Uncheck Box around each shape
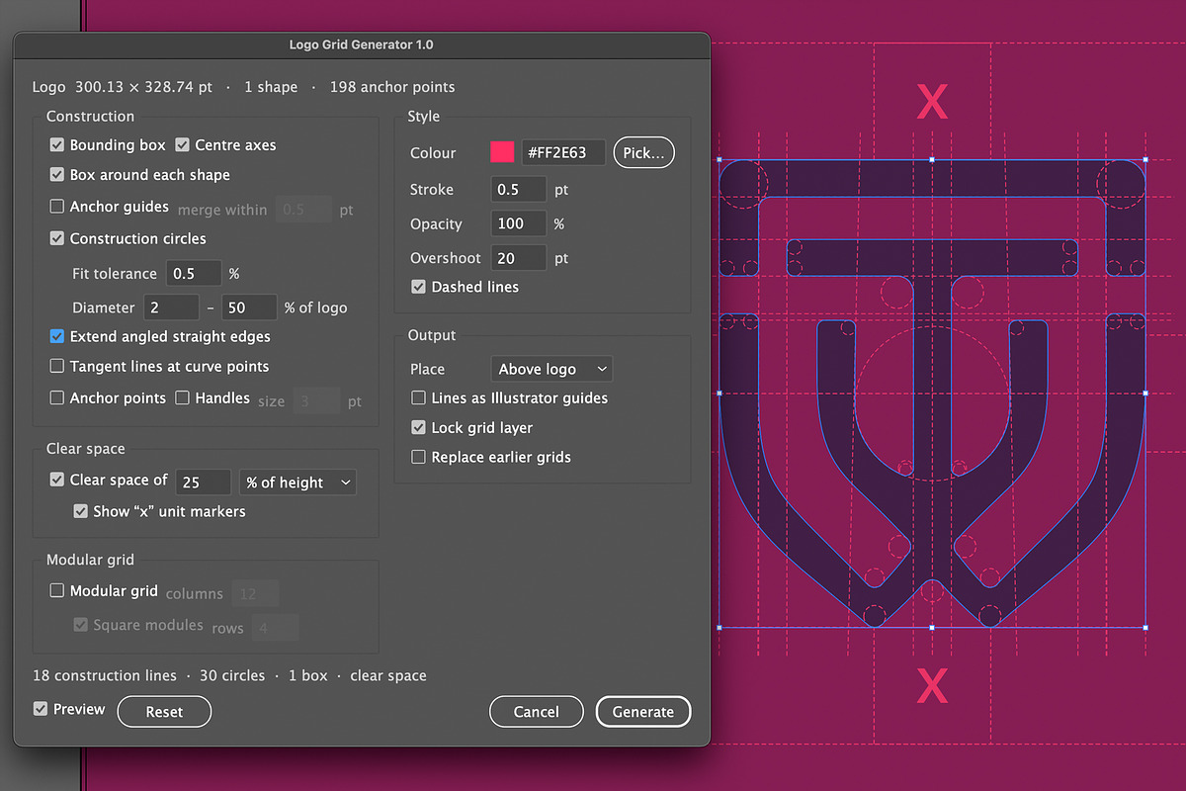The image size is (1186, 791). [x=57, y=175]
